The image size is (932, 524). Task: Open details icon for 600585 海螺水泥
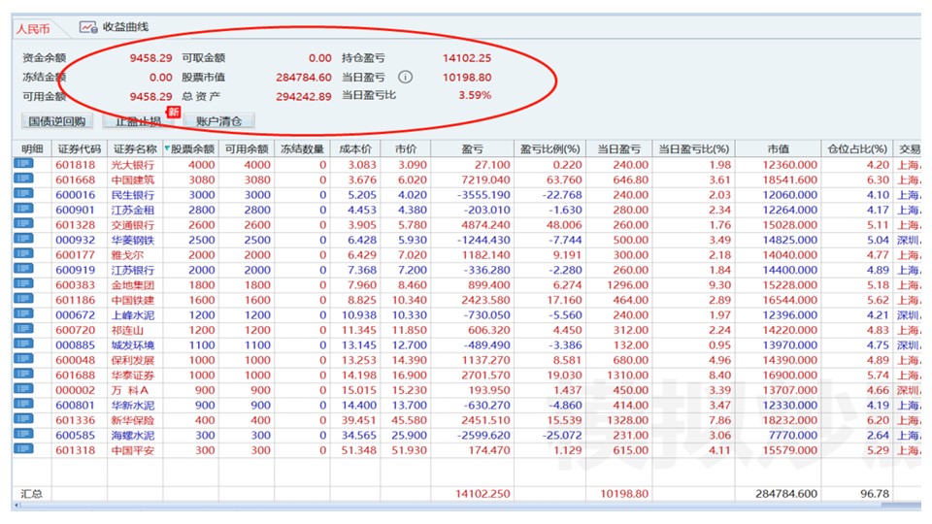pos(23,435)
